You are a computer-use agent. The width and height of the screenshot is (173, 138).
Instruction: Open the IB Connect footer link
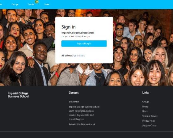click(74, 102)
